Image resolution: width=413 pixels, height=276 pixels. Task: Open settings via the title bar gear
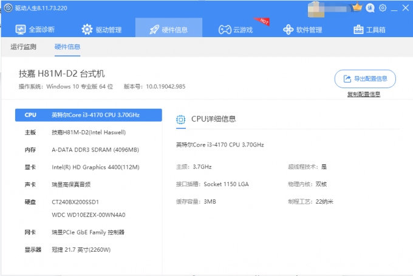click(383, 8)
